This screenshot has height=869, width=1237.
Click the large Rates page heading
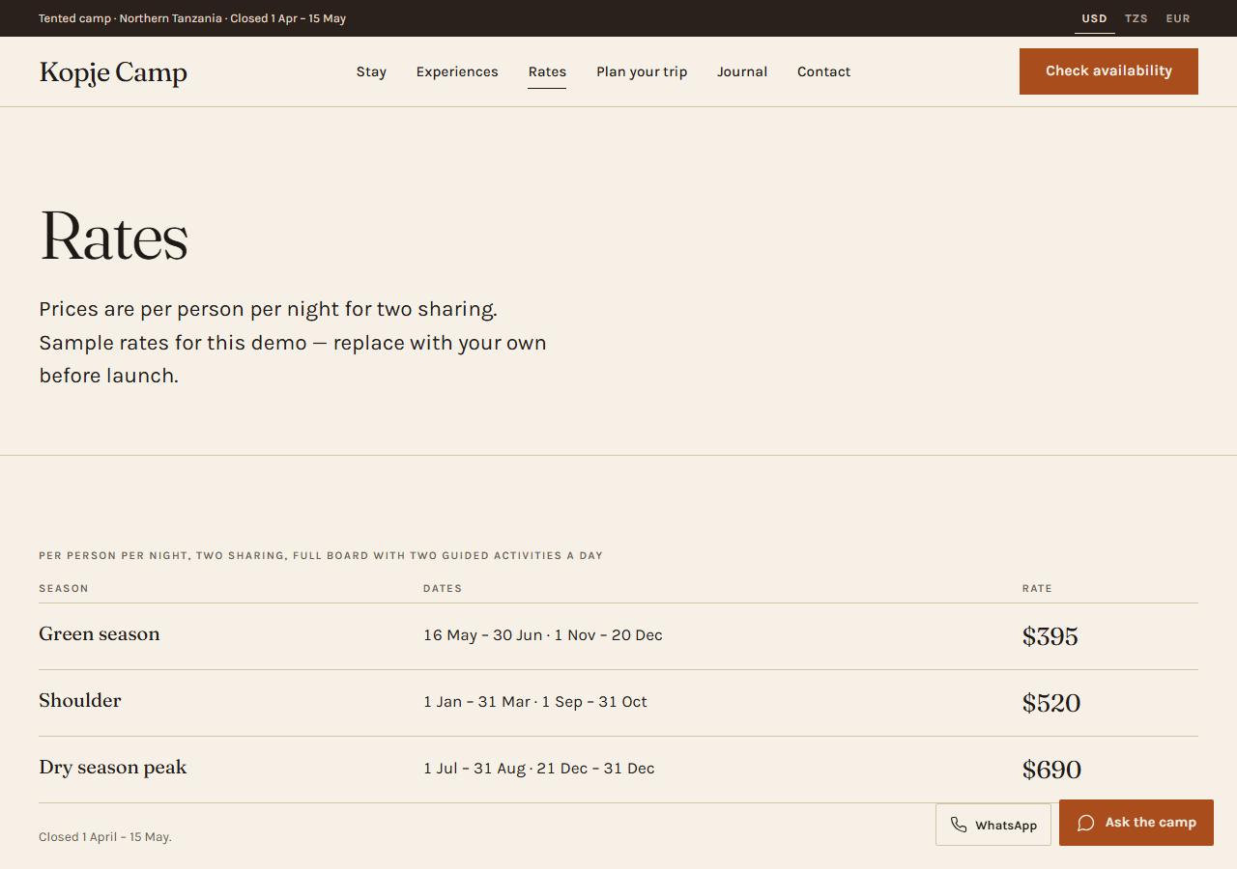pos(114,237)
